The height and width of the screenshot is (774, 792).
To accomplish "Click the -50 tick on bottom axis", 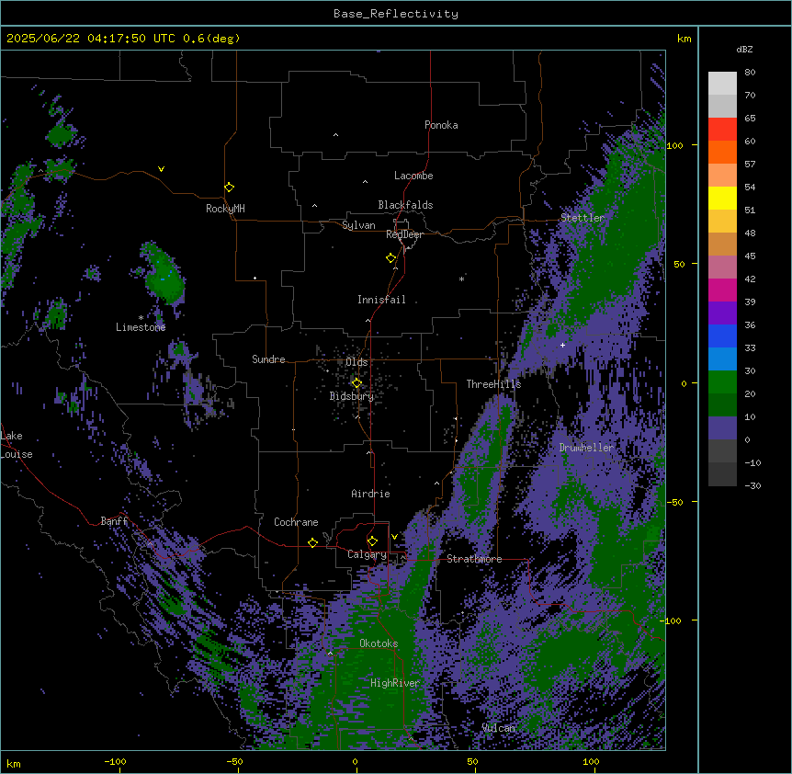I will (x=234, y=761).
